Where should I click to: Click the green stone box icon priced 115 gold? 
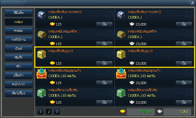[x=42, y=93]
